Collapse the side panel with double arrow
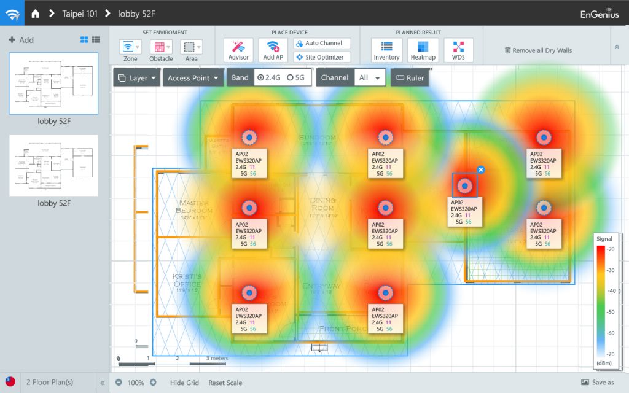The image size is (629, 393). click(x=103, y=383)
